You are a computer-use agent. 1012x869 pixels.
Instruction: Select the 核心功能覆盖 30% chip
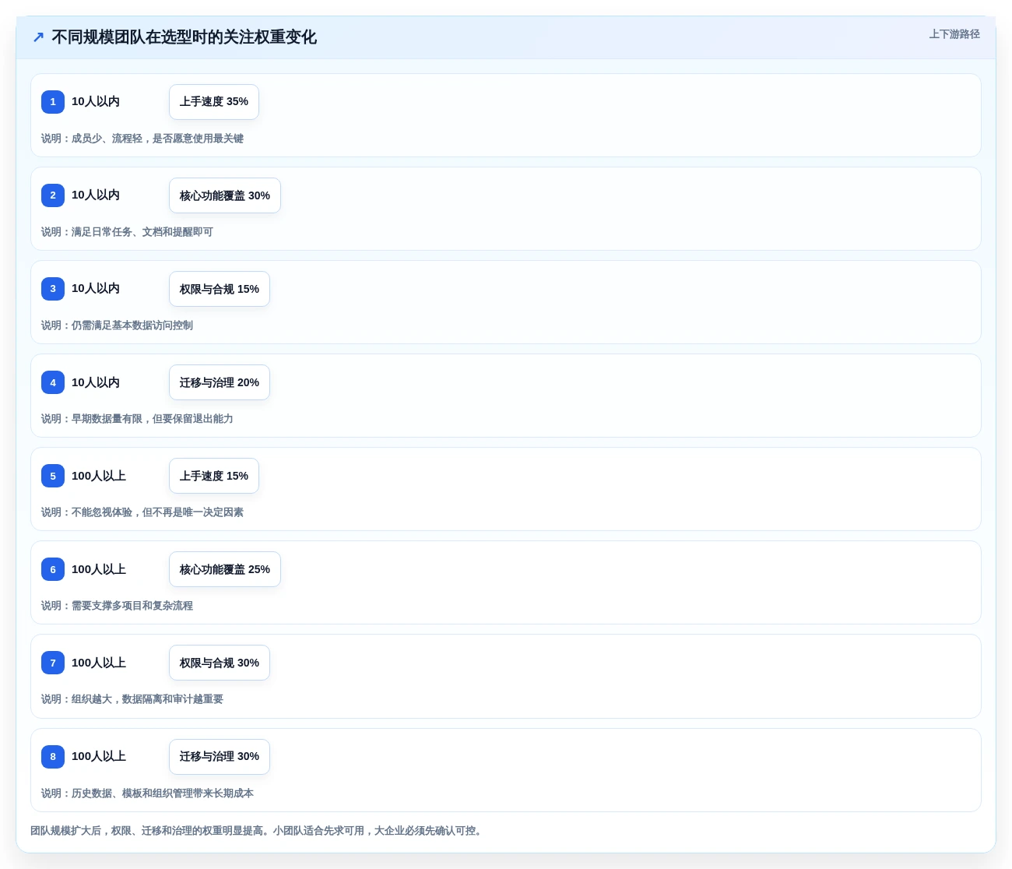225,195
